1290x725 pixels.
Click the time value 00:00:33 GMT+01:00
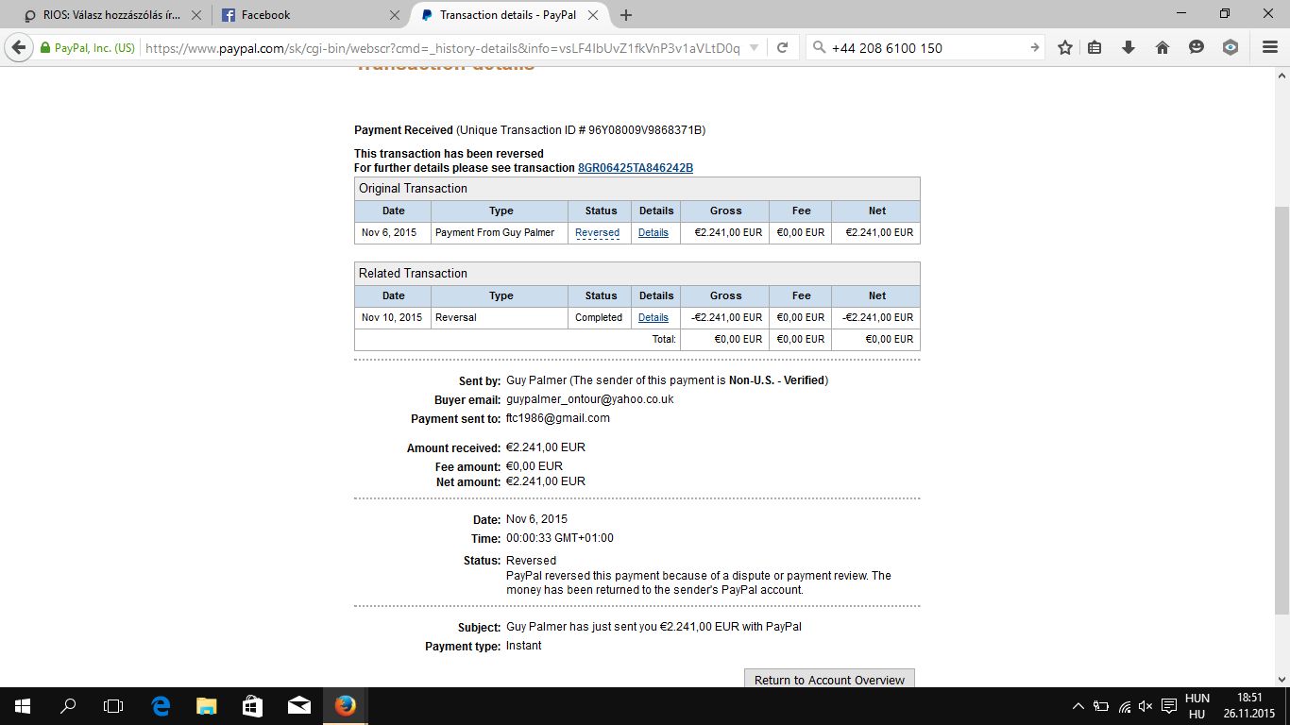[x=560, y=538]
